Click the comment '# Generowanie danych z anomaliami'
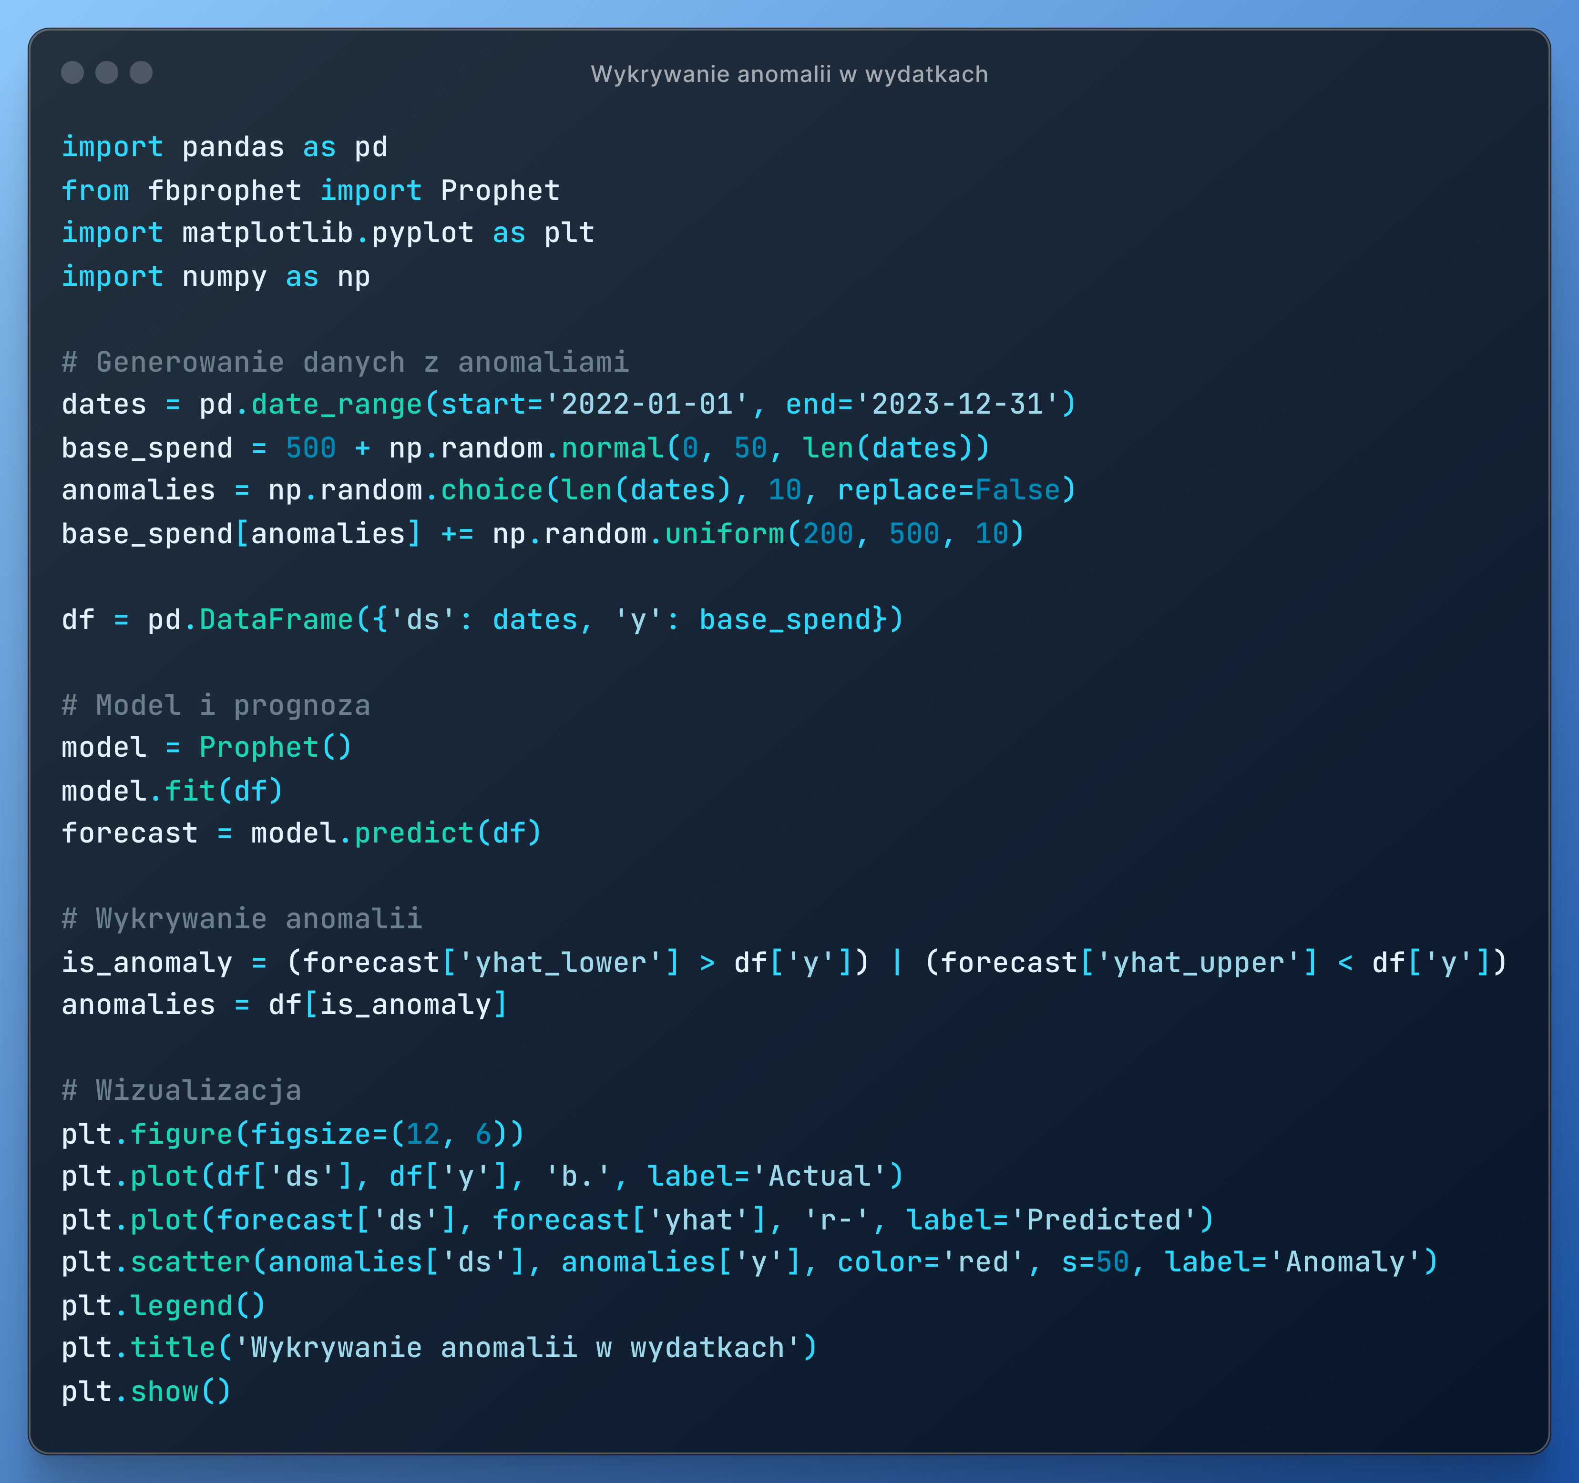 tap(345, 362)
